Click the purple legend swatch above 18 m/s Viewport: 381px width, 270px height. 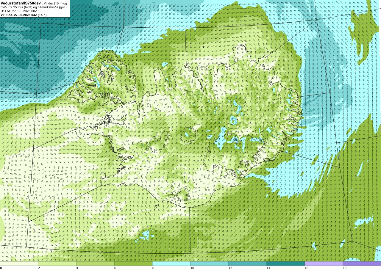(x=362, y=263)
